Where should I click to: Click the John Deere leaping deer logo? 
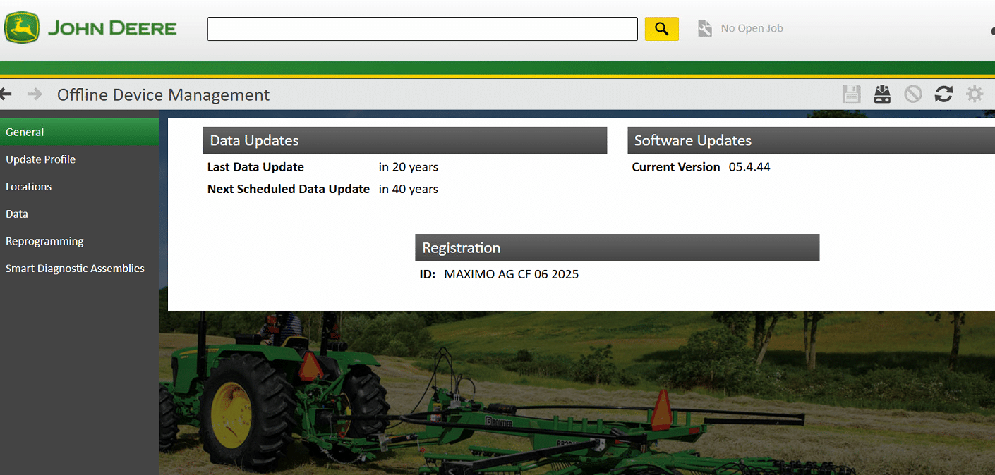point(22,28)
